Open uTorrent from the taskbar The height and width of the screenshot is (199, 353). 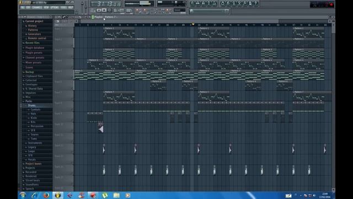(x=105, y=195)
